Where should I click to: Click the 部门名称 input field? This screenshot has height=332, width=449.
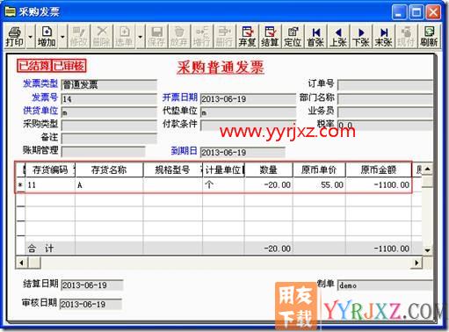[x=385, y=98]
